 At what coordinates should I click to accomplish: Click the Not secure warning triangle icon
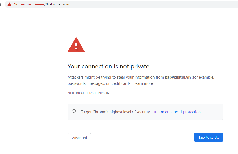9,4
